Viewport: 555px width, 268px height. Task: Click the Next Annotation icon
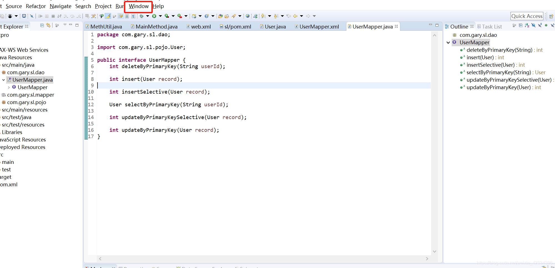[x=263, y=16]
